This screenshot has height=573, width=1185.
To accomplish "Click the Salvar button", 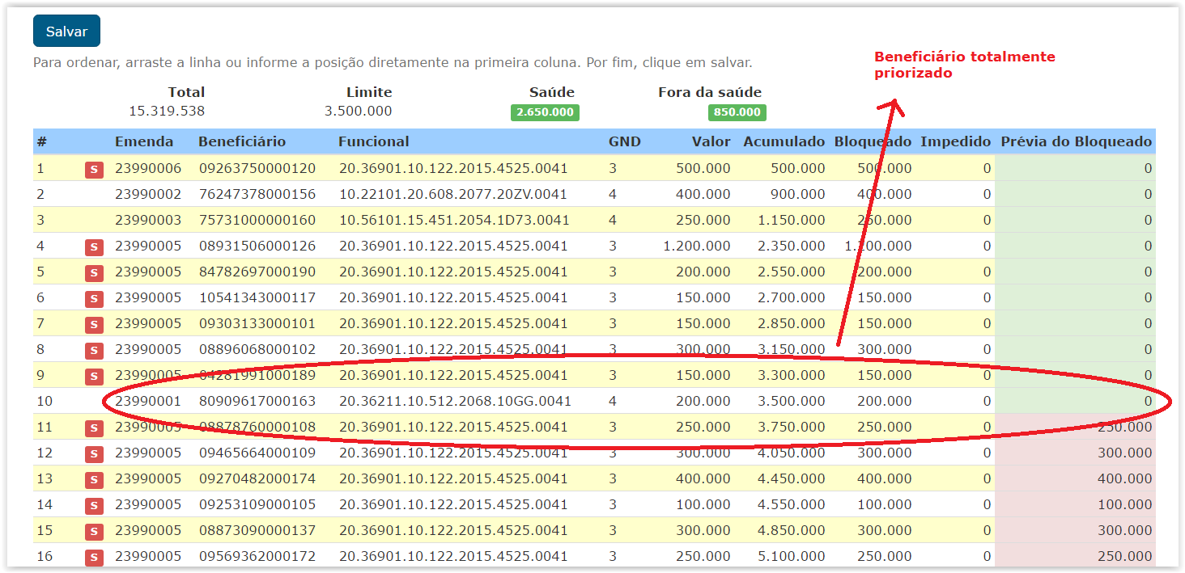I will pyautogui.click(x=66, y=32).
